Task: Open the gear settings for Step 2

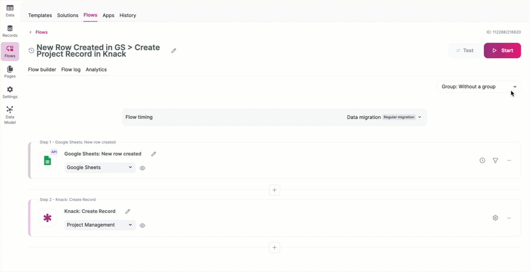Action: coord(495,218)
